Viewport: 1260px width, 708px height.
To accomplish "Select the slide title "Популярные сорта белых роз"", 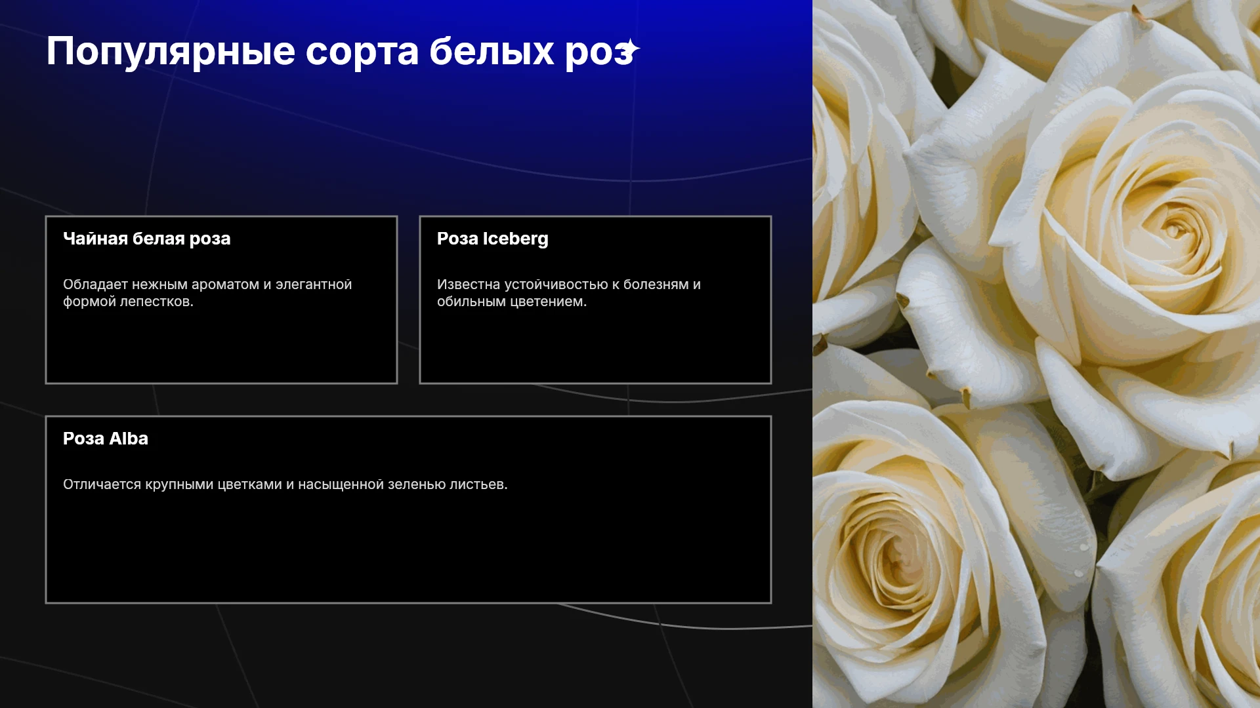I will tap(341, 51).
